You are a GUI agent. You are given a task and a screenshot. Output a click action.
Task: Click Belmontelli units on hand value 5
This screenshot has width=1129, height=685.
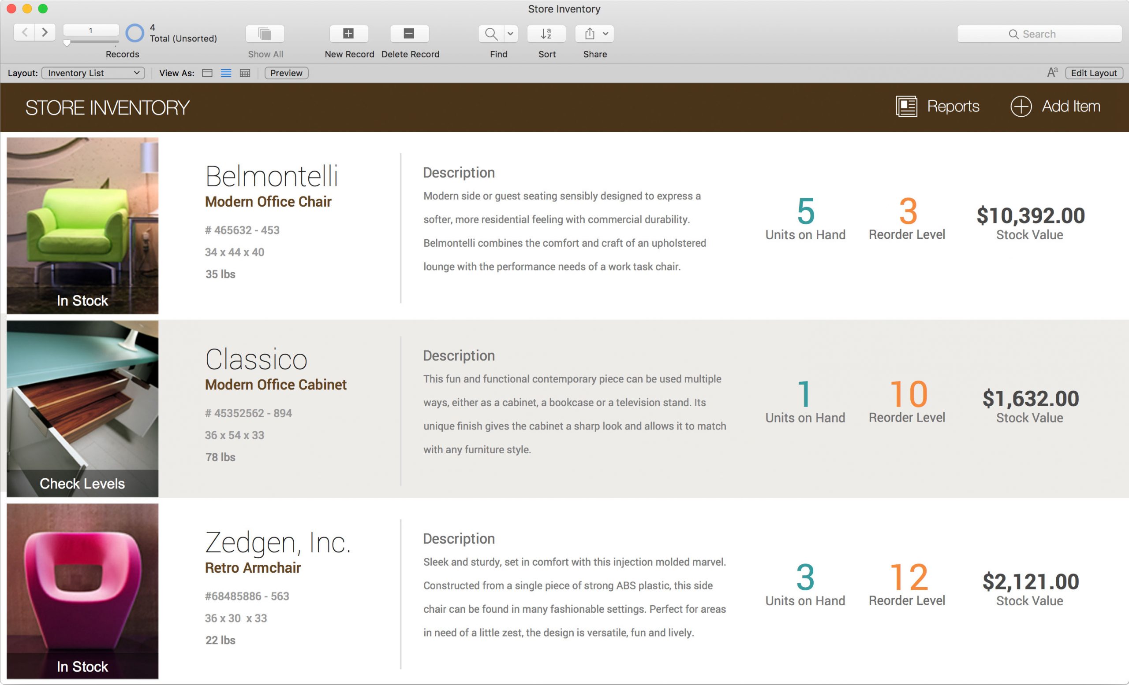pos(805,211)
